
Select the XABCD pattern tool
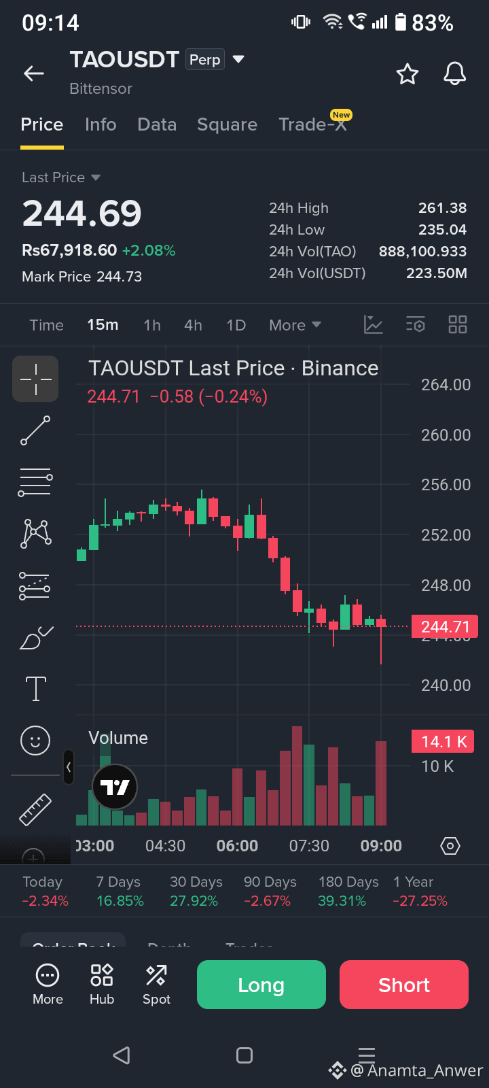pyautogui.click(x=36, y=533)
